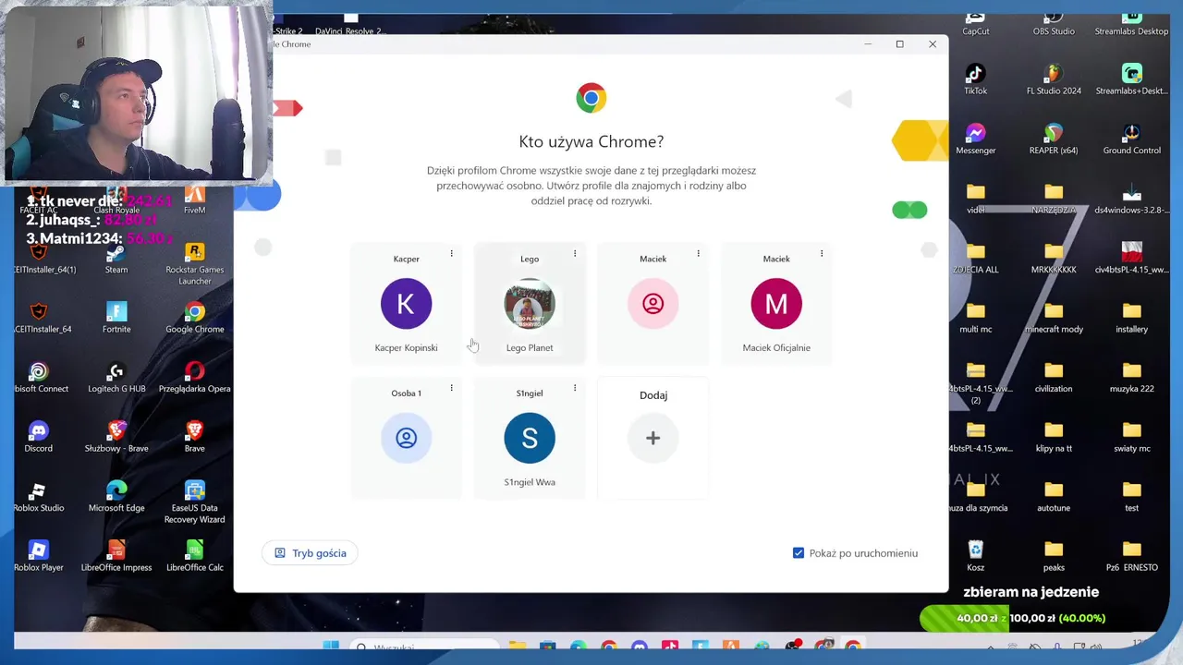Open FiveM desktop shortcut

[x=194, y=199]
